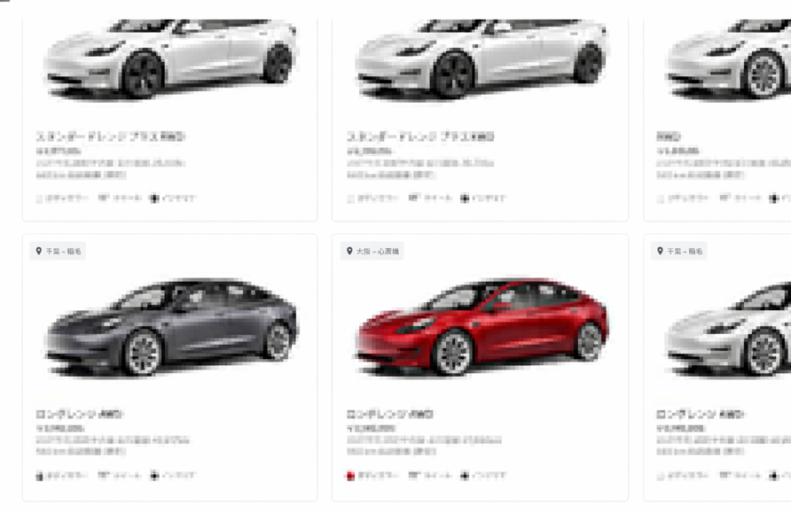
Task: Open the gray Model 3 car image
Action: click(x=171, y=326)
